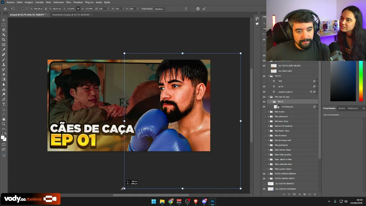Toggle Quick Mask mode icon
The image size is (366, 206).
[x=4, y=144]
